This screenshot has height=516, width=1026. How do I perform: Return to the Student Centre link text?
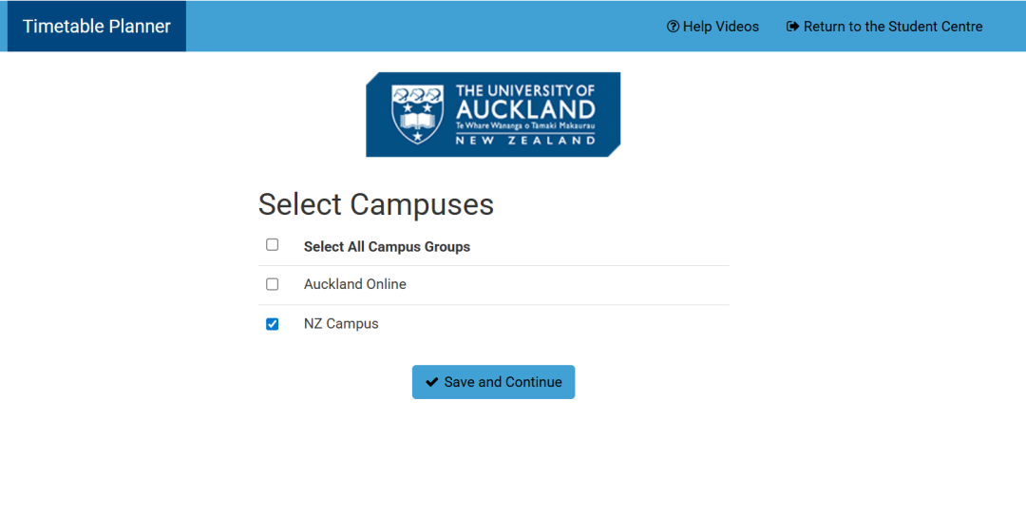pyautogui.click(x=893, y=27)
